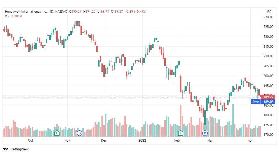Viewport: 279px width, 154px height.
Task: Open the USD currency selector
Action: coord(268,12)
